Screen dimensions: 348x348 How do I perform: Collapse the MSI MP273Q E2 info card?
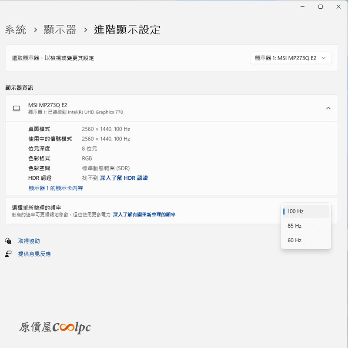pos(328,108)
